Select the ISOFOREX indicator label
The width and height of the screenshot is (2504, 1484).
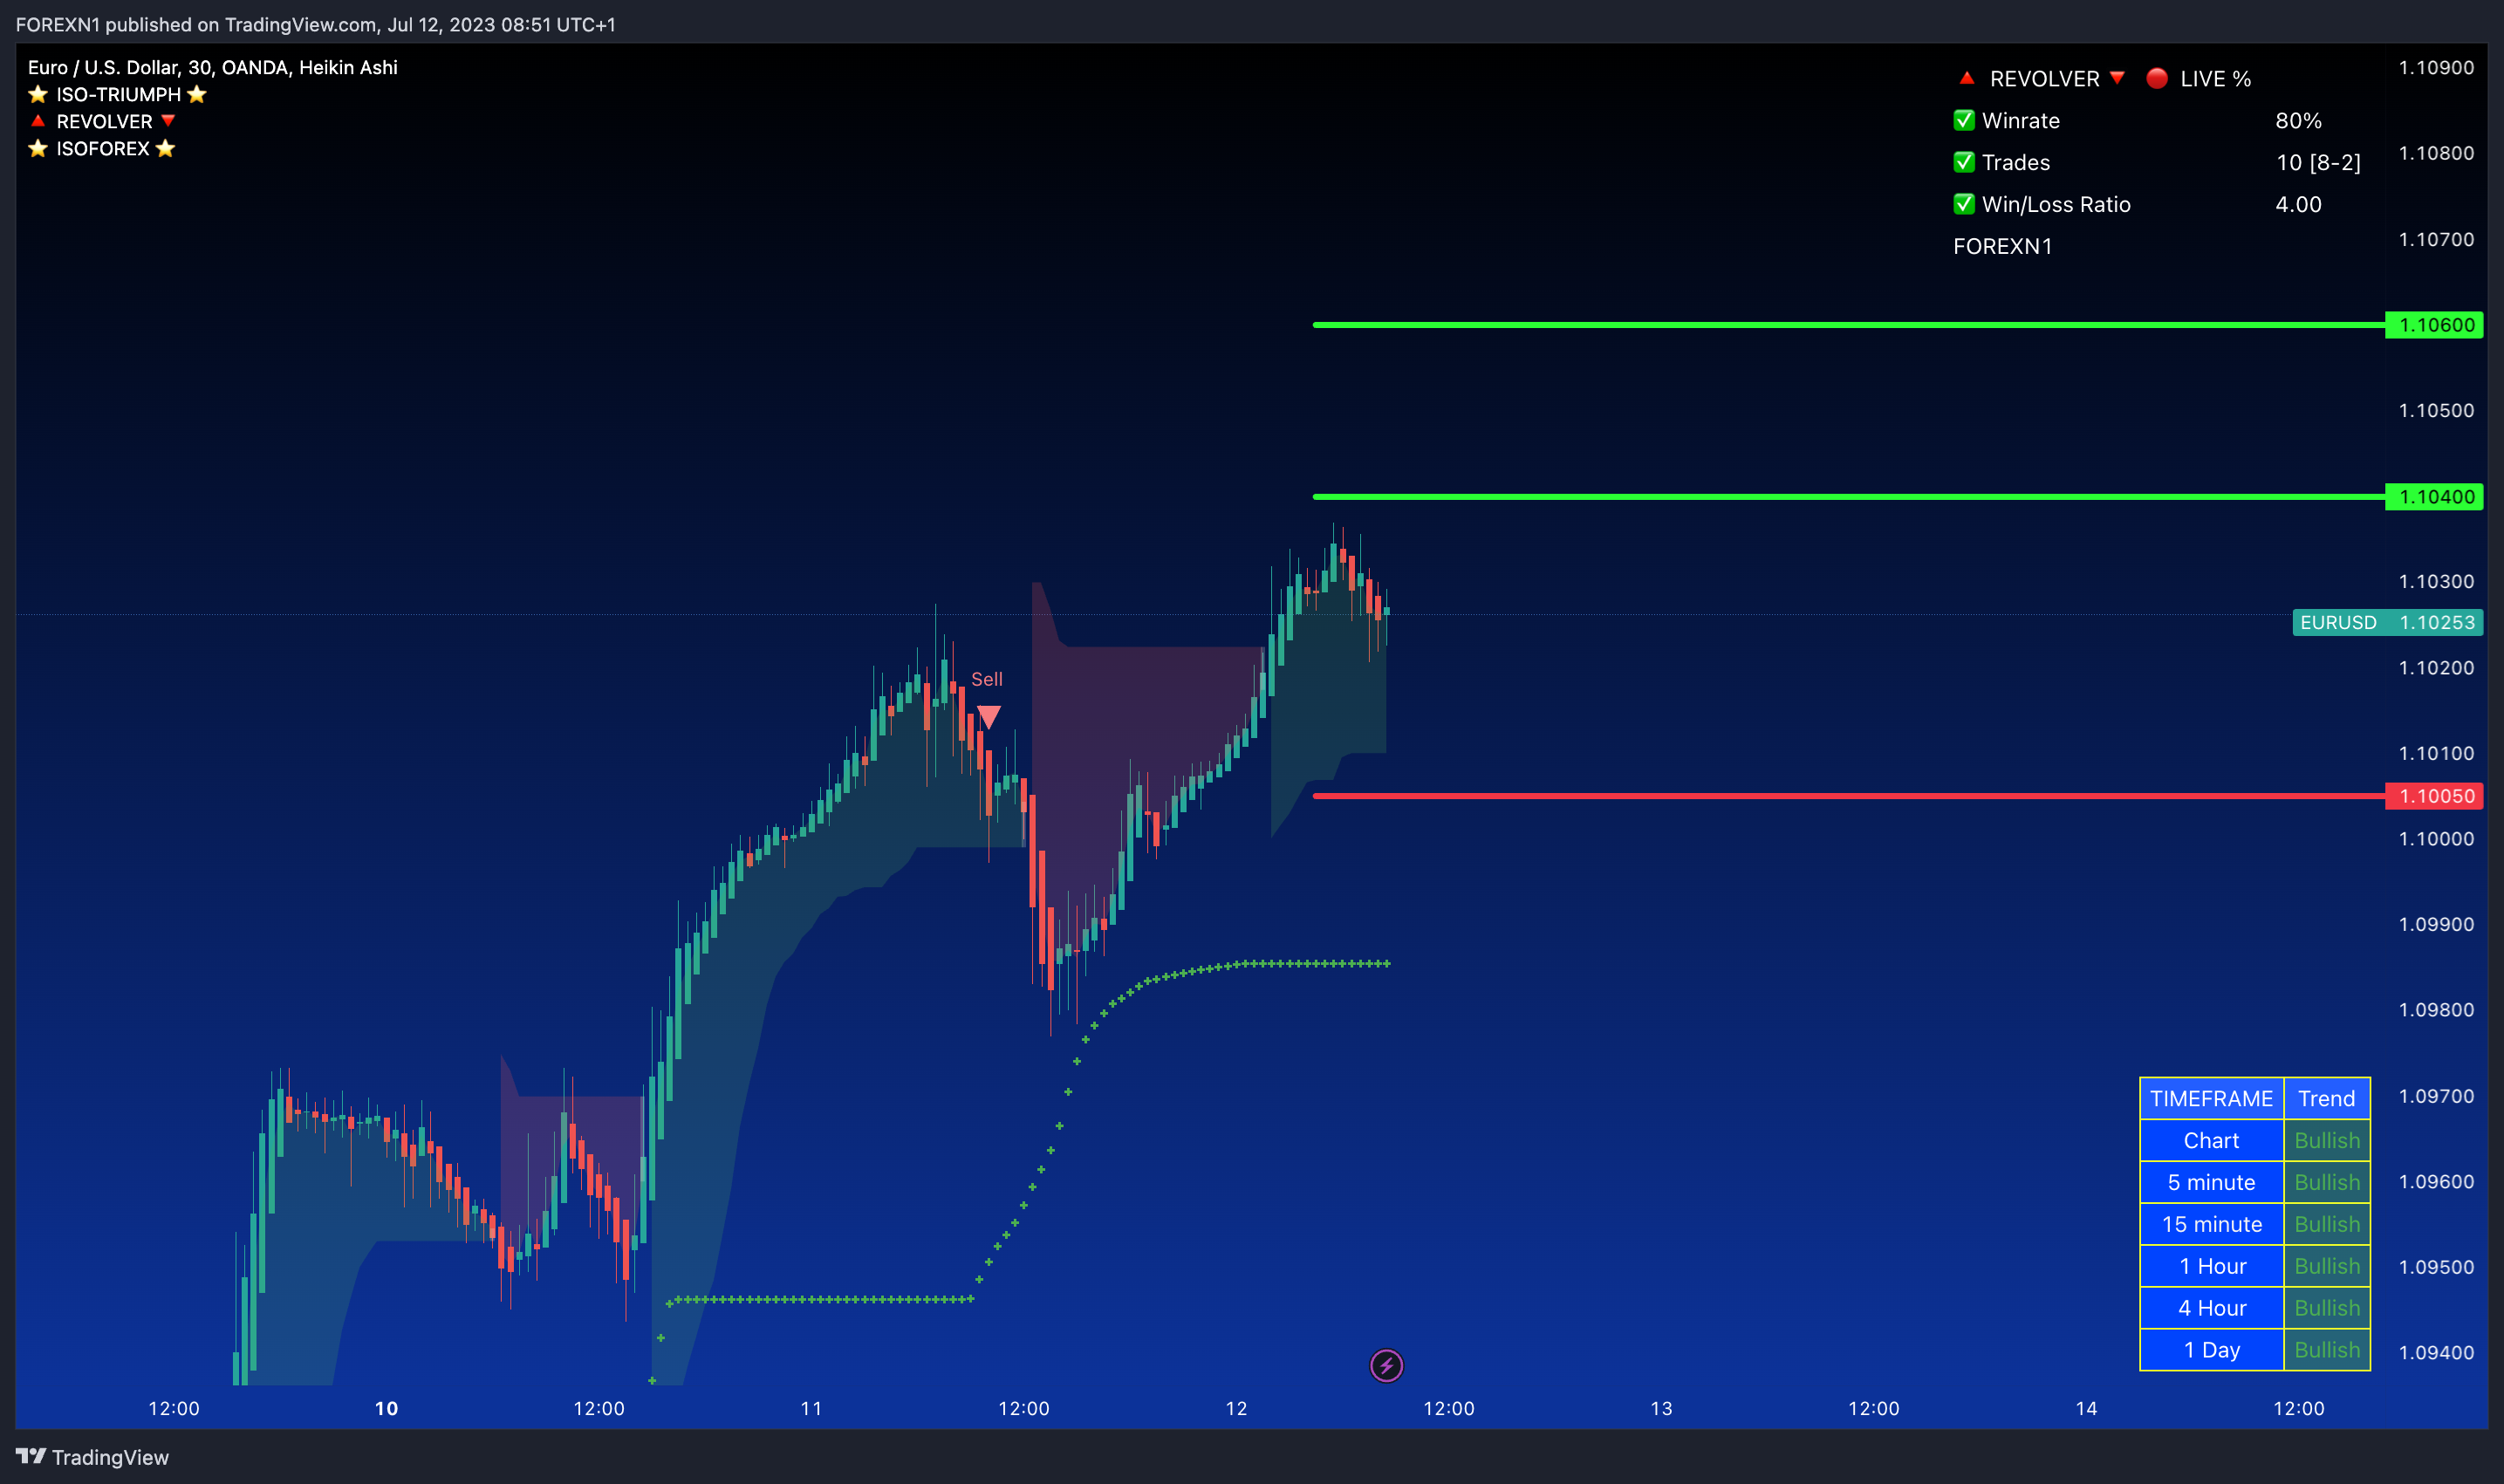[103, 148]
